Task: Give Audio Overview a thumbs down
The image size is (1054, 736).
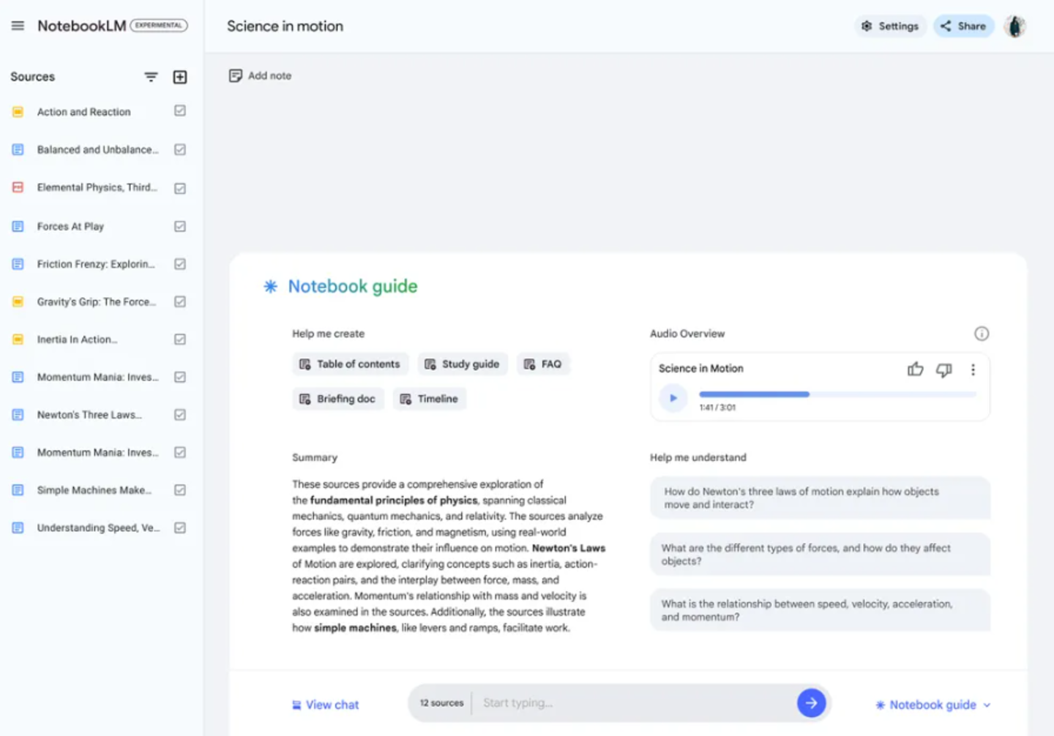Action: 944,369
